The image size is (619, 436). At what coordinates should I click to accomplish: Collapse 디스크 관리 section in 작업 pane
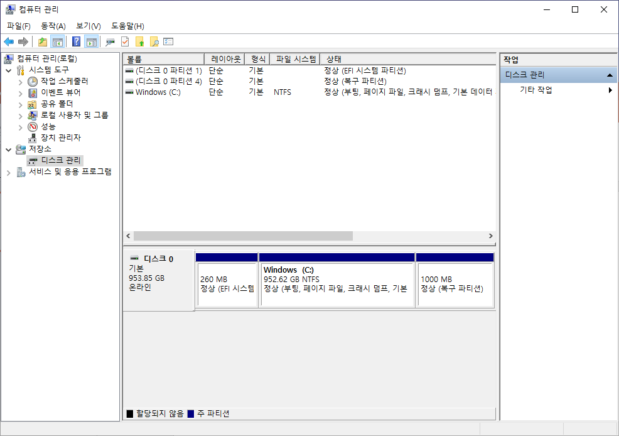pyautogui.click(x=610, y=75)
